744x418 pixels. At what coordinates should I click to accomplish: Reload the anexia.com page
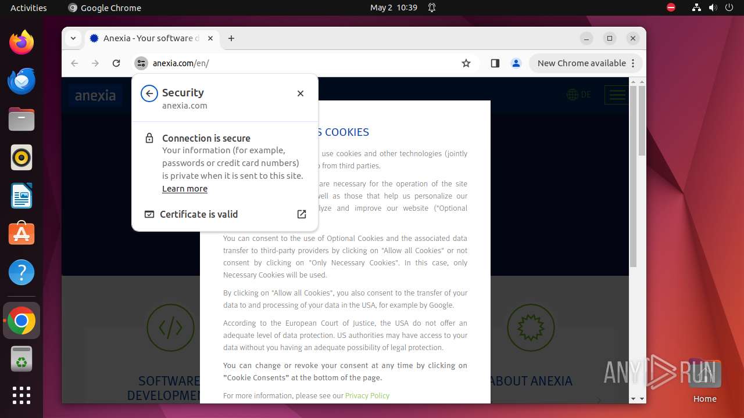(116, 63)
